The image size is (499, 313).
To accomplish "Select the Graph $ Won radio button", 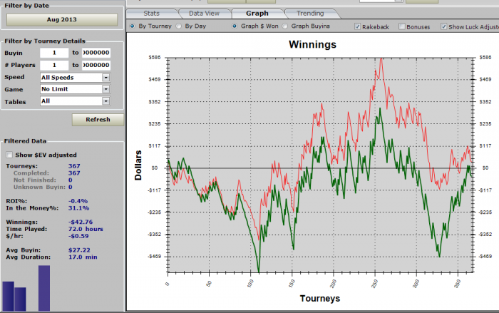I will tap(235, 26).
